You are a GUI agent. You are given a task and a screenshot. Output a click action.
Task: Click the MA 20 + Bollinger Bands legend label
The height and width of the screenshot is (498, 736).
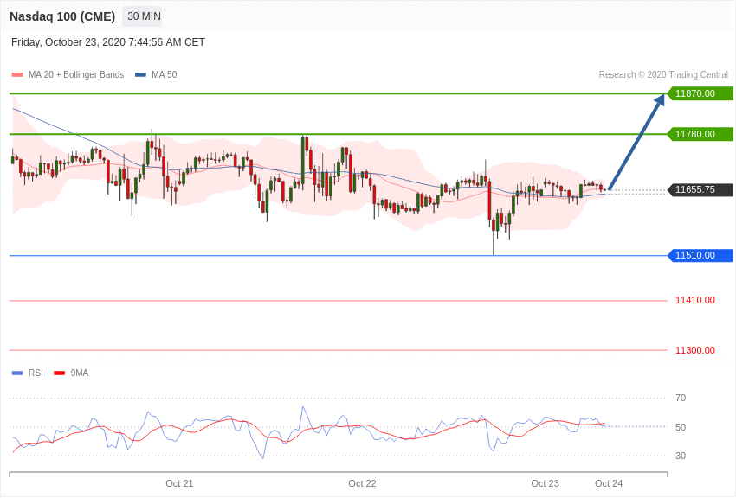pyautogui.click(x=76, y=75)
